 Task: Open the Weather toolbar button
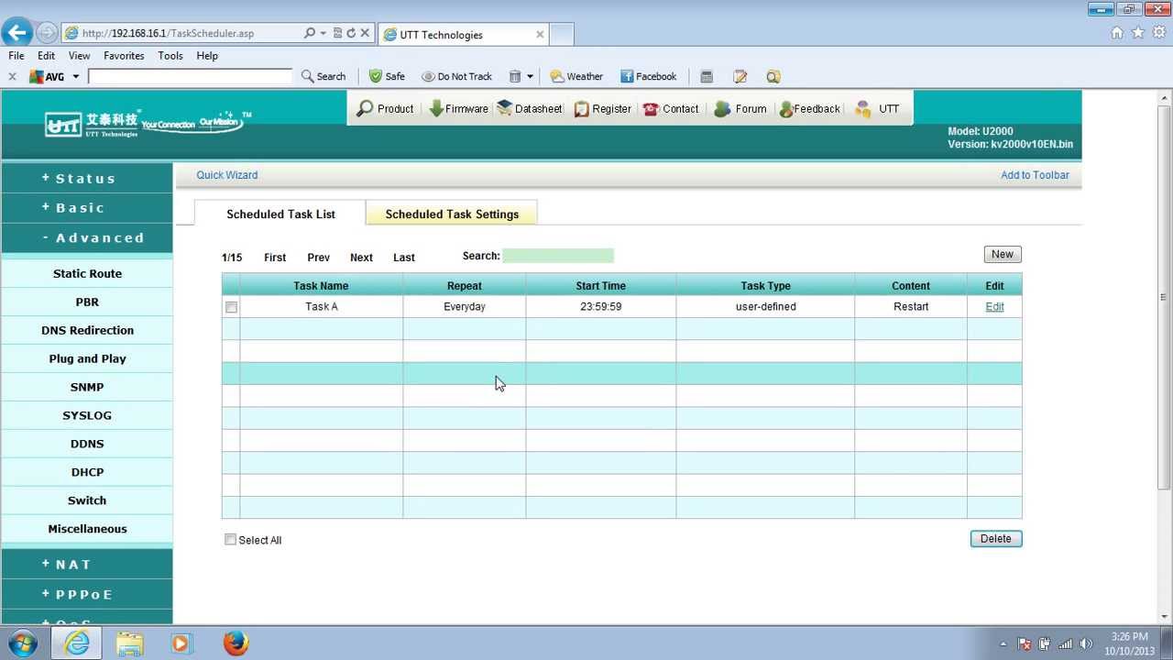(576, 76)
